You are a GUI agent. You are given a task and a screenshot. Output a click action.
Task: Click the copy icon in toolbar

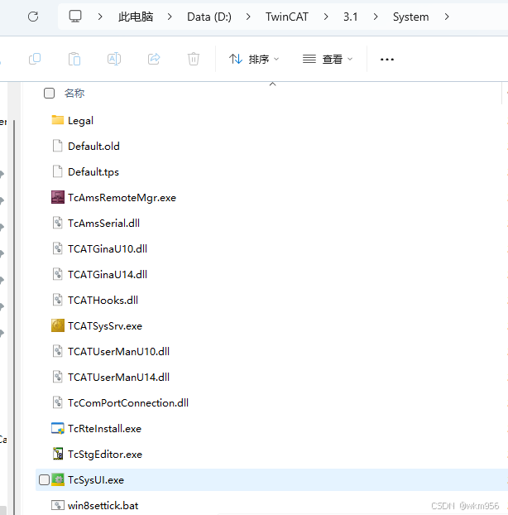pyautogui.click(x=35, y=59)
